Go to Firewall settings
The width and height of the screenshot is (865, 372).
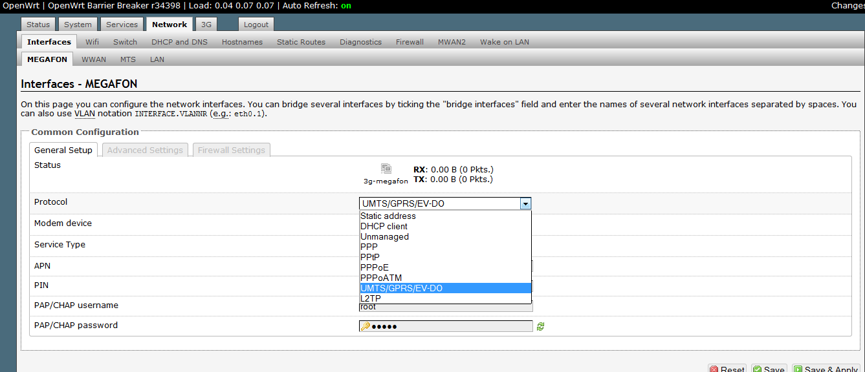coord(410,42)
